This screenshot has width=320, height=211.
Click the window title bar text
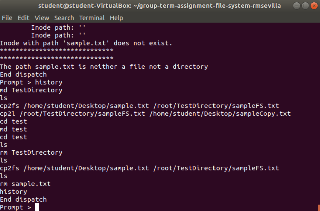coord(159,6)
